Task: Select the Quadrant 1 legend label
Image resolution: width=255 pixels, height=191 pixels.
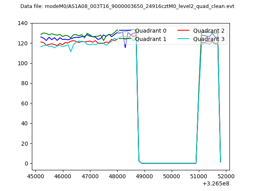Action: [x=151, y=39]
